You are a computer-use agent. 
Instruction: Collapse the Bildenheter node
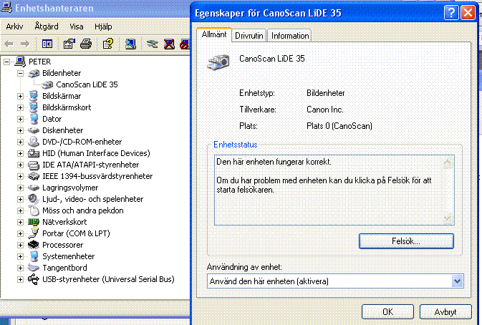click(x=20, y=73)
